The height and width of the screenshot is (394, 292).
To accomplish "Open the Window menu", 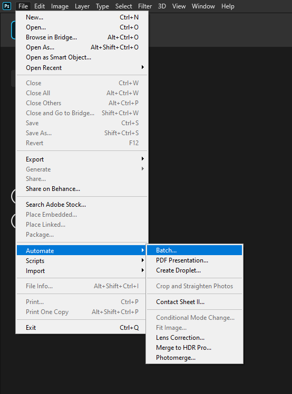I will pyautogui.click(x=203, y=6).
